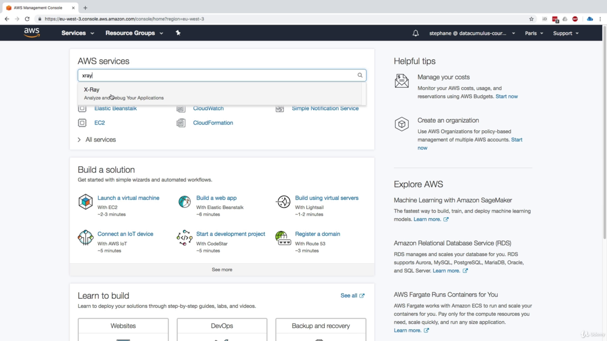Click the CodeStar development project icon
Image resolution: width=607 pixels, height=341 pixels.
coord(184,238)
